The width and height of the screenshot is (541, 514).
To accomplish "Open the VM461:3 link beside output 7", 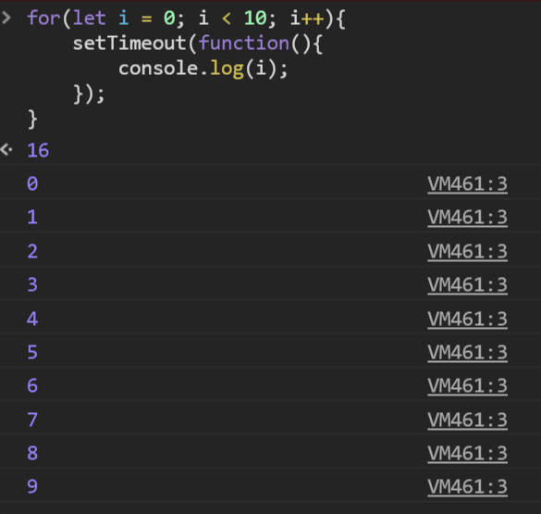I will (467, 420).
